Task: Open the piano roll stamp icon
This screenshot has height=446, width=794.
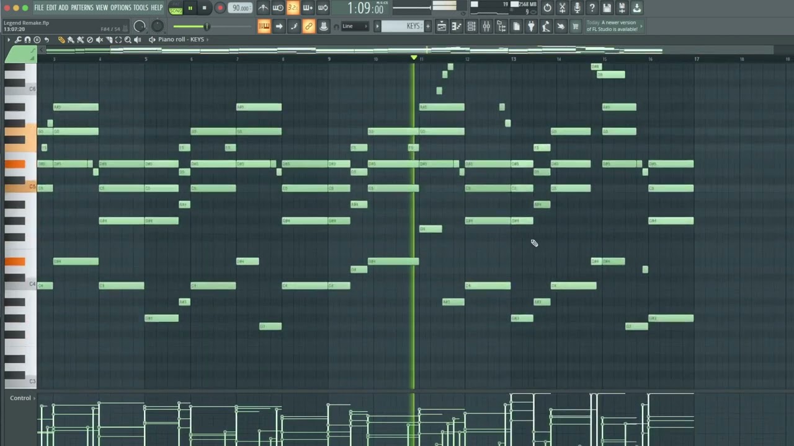Action: tap(37, 40)
